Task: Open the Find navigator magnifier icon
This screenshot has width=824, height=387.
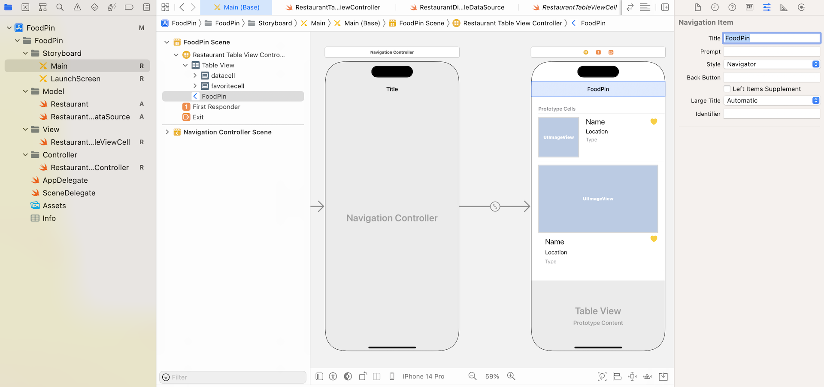Action: pyautogui.click(x=60, y=7)
